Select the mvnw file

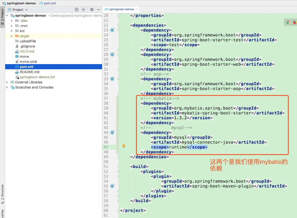coord(24,56)
